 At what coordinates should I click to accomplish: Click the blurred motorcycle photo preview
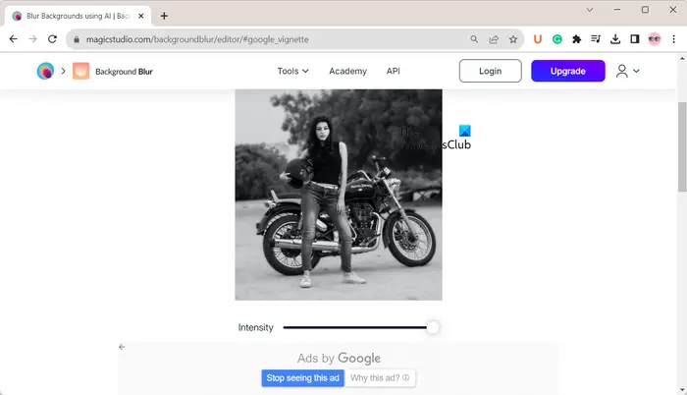tap(339, 195)
